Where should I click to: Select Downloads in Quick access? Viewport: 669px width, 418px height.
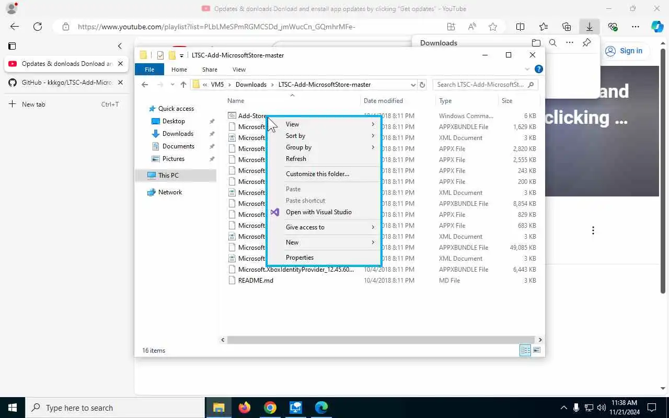pos(178,134)
